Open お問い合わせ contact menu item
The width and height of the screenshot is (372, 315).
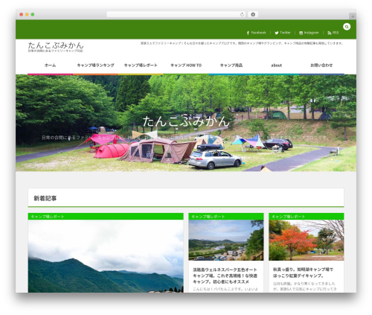point(321,66)
